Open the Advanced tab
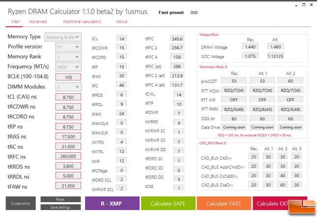The height and width of the screenshot is (217, 317). [38, 22]
